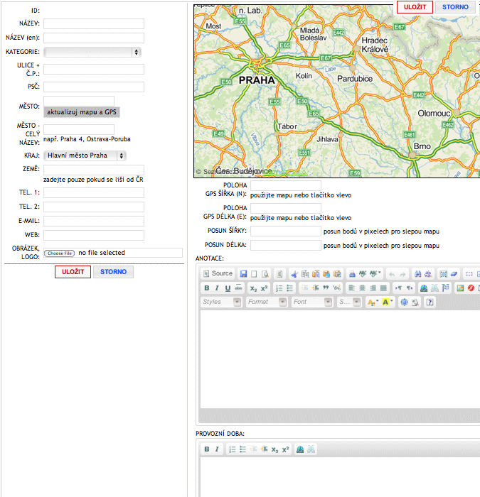The height and width of the screenshot is (497, 480).
Task: Toggle Underline in the ANOTACE editor
Action: click(x=228, y=288)
